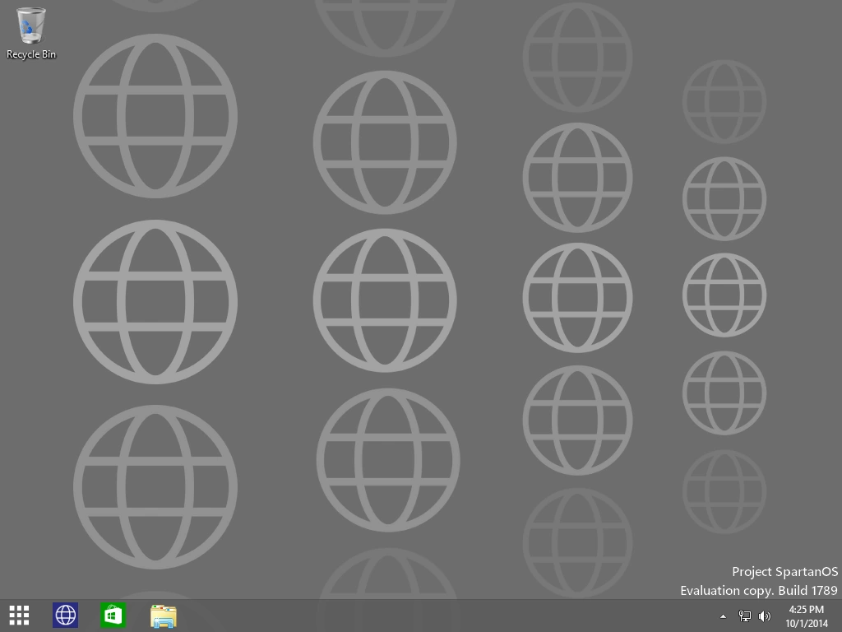Open the Start grid button in taskbar
The image size is (842, 632).
(20, 616)
